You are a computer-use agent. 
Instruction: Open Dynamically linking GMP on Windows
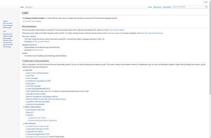click(43, 120)
